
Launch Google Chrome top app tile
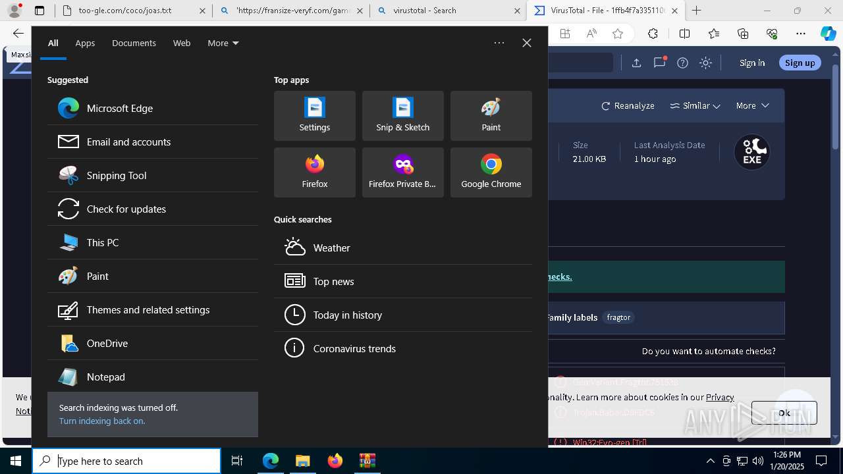pos(491,172)
